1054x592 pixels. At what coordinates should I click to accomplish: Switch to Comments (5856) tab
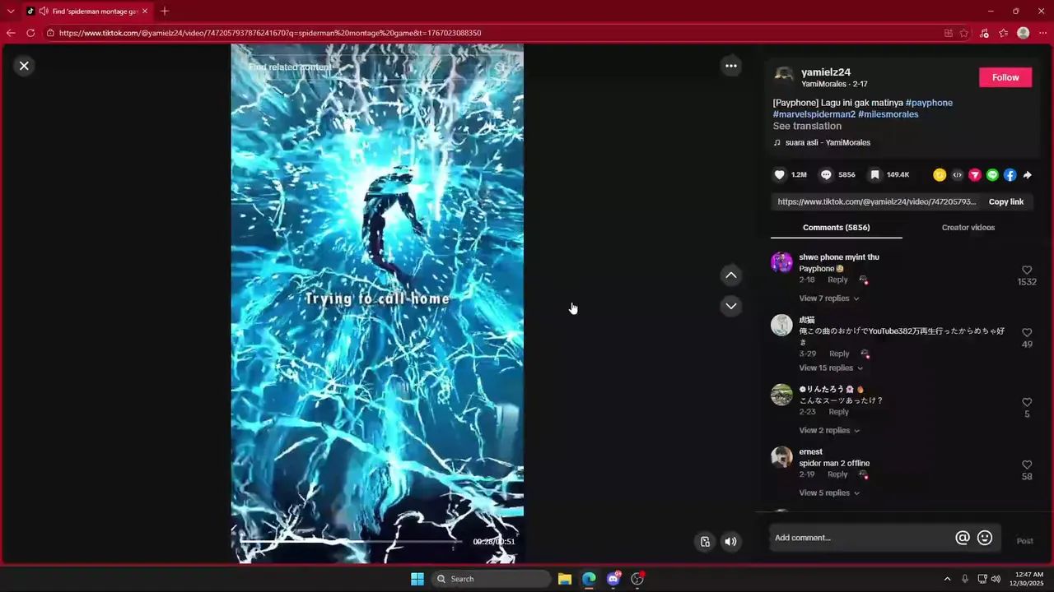pyautogui.click(x=836, y=228)
